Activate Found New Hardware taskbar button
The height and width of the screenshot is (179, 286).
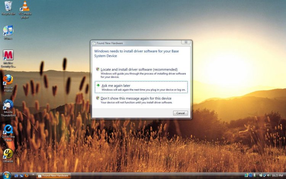click(x=54, y=176)
